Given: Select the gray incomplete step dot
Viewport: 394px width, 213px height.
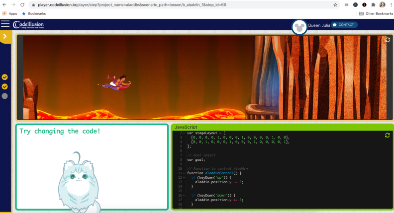Looking at the screenshot, I should pos(5,96).
